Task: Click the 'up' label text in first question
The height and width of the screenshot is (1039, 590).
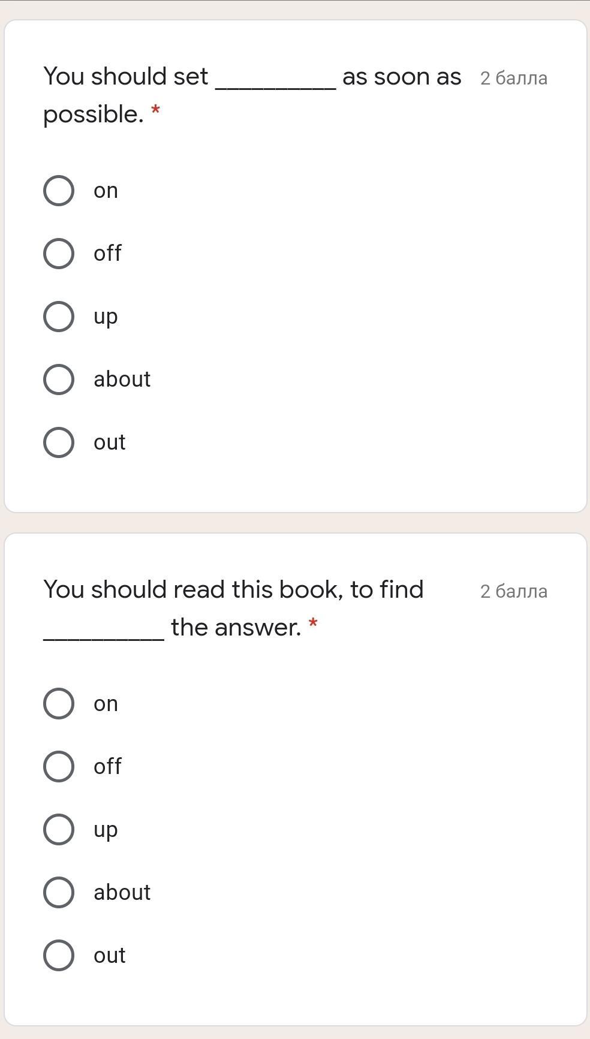Action: click(x=106, y=317)
